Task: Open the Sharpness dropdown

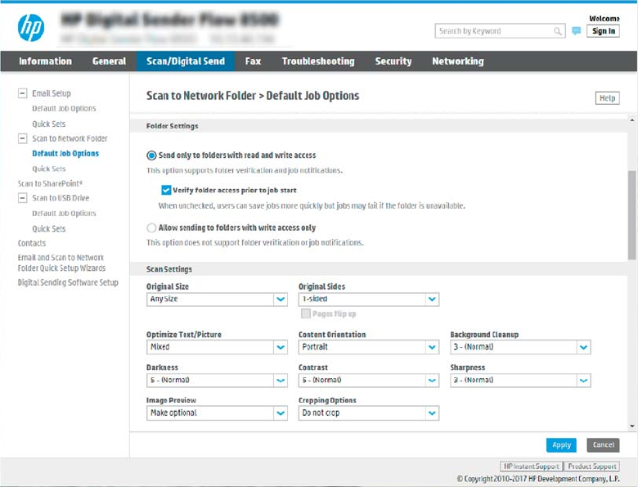Action: (520, 380)
